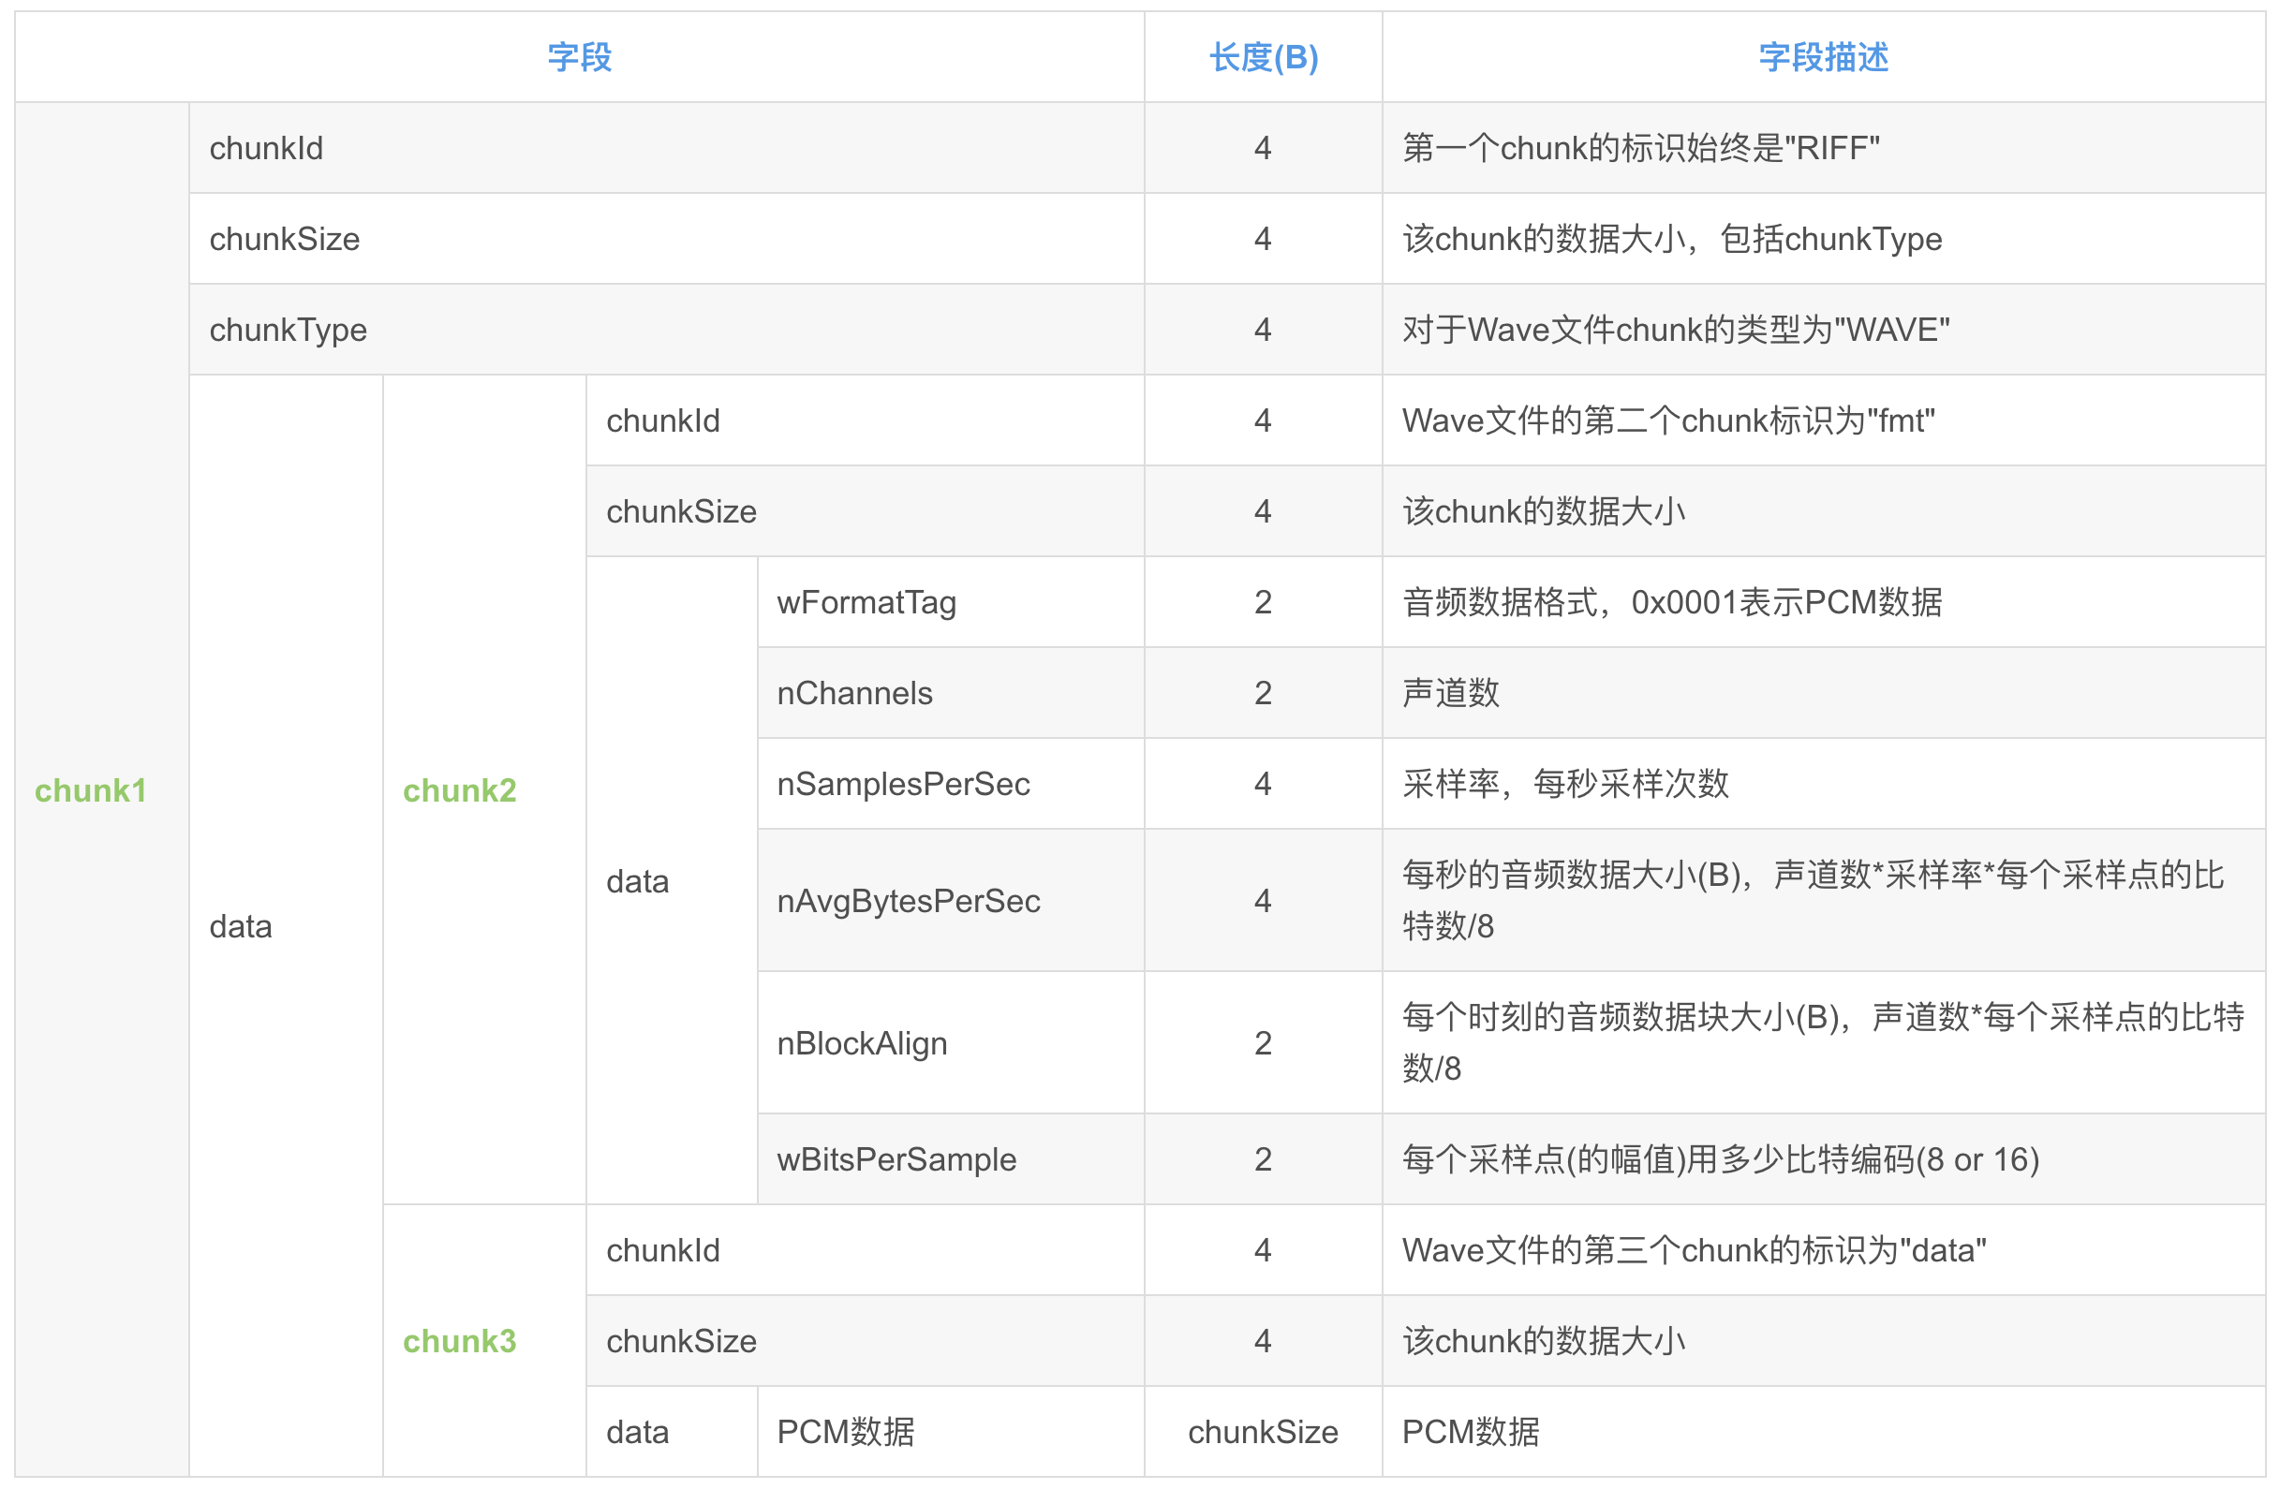Click the wBitsPerSample field cell
This screenshot has height=1489, width=2280.
[x=896, y=1159]
